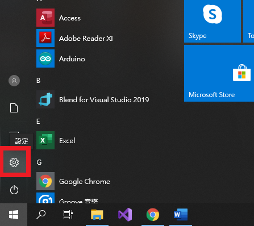Launch Adobe Reader XI from its name
This screenshot has height=226, width=254.
click(86, 39)
